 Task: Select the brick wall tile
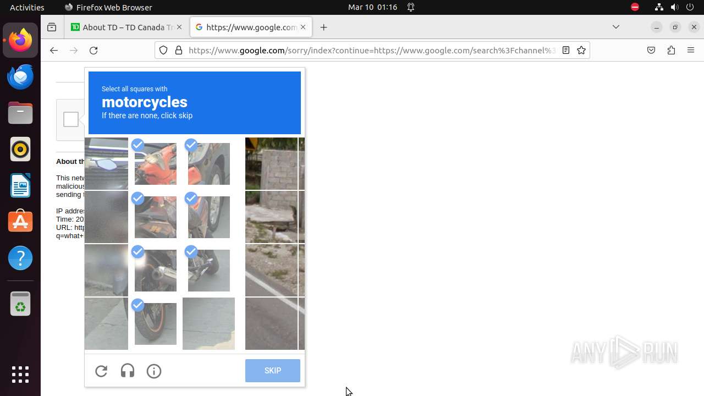271,164
